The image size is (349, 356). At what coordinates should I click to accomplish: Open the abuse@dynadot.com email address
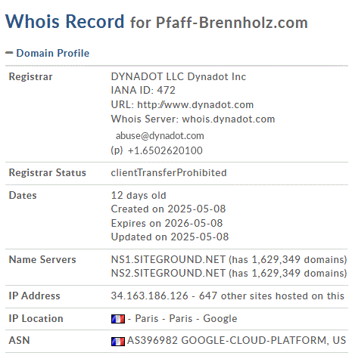(160, 136)
